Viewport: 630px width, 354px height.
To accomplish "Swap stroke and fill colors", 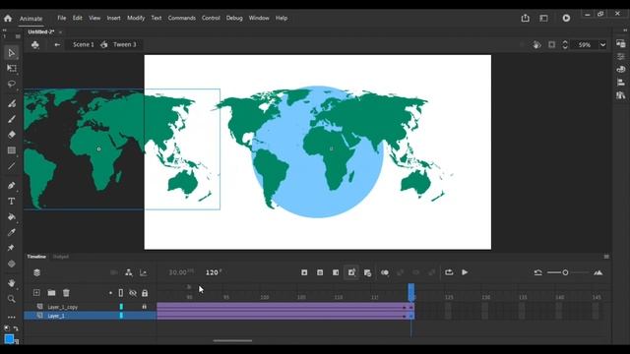I will click(16, 328).
